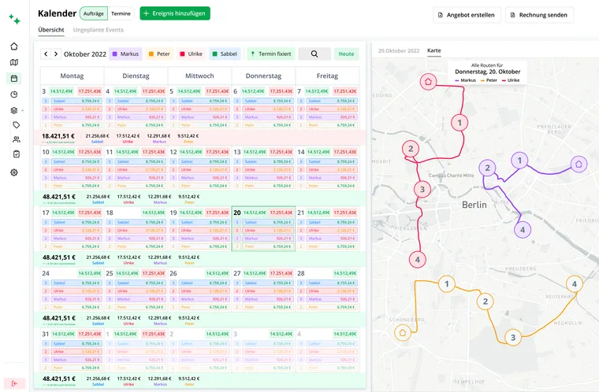Click the Oktober 2022 month label

85,54
